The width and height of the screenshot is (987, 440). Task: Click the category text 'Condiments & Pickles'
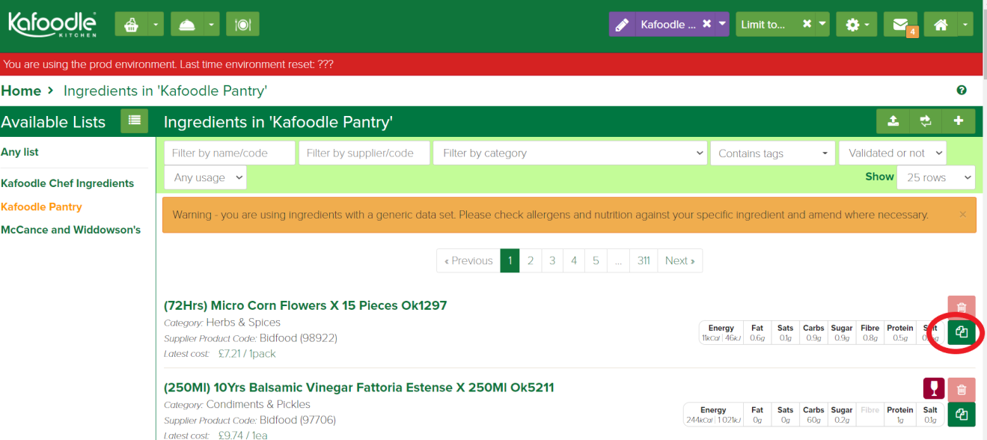coord(258,405)
